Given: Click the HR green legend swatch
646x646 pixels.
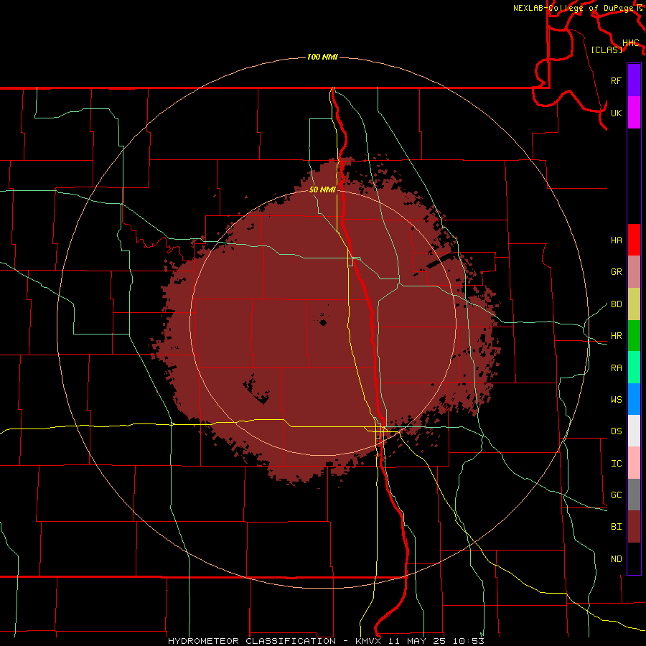Looking at the screenshot, I should [x=634, y=335].
